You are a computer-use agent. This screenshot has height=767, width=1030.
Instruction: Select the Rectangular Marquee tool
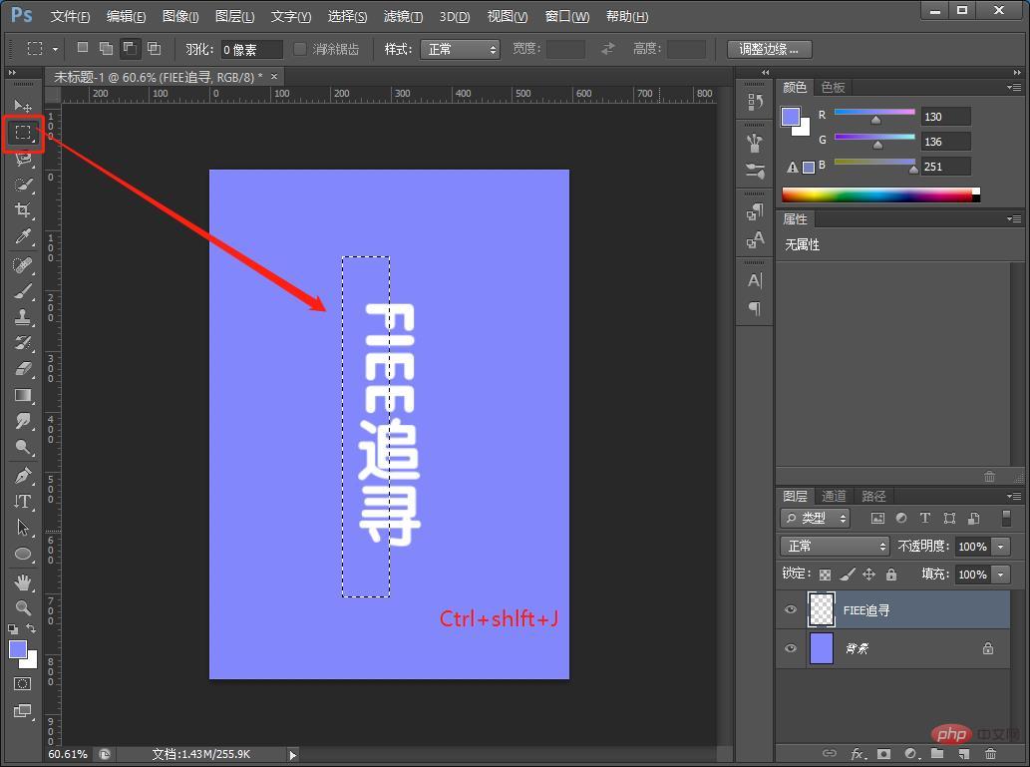click(23, 133)
